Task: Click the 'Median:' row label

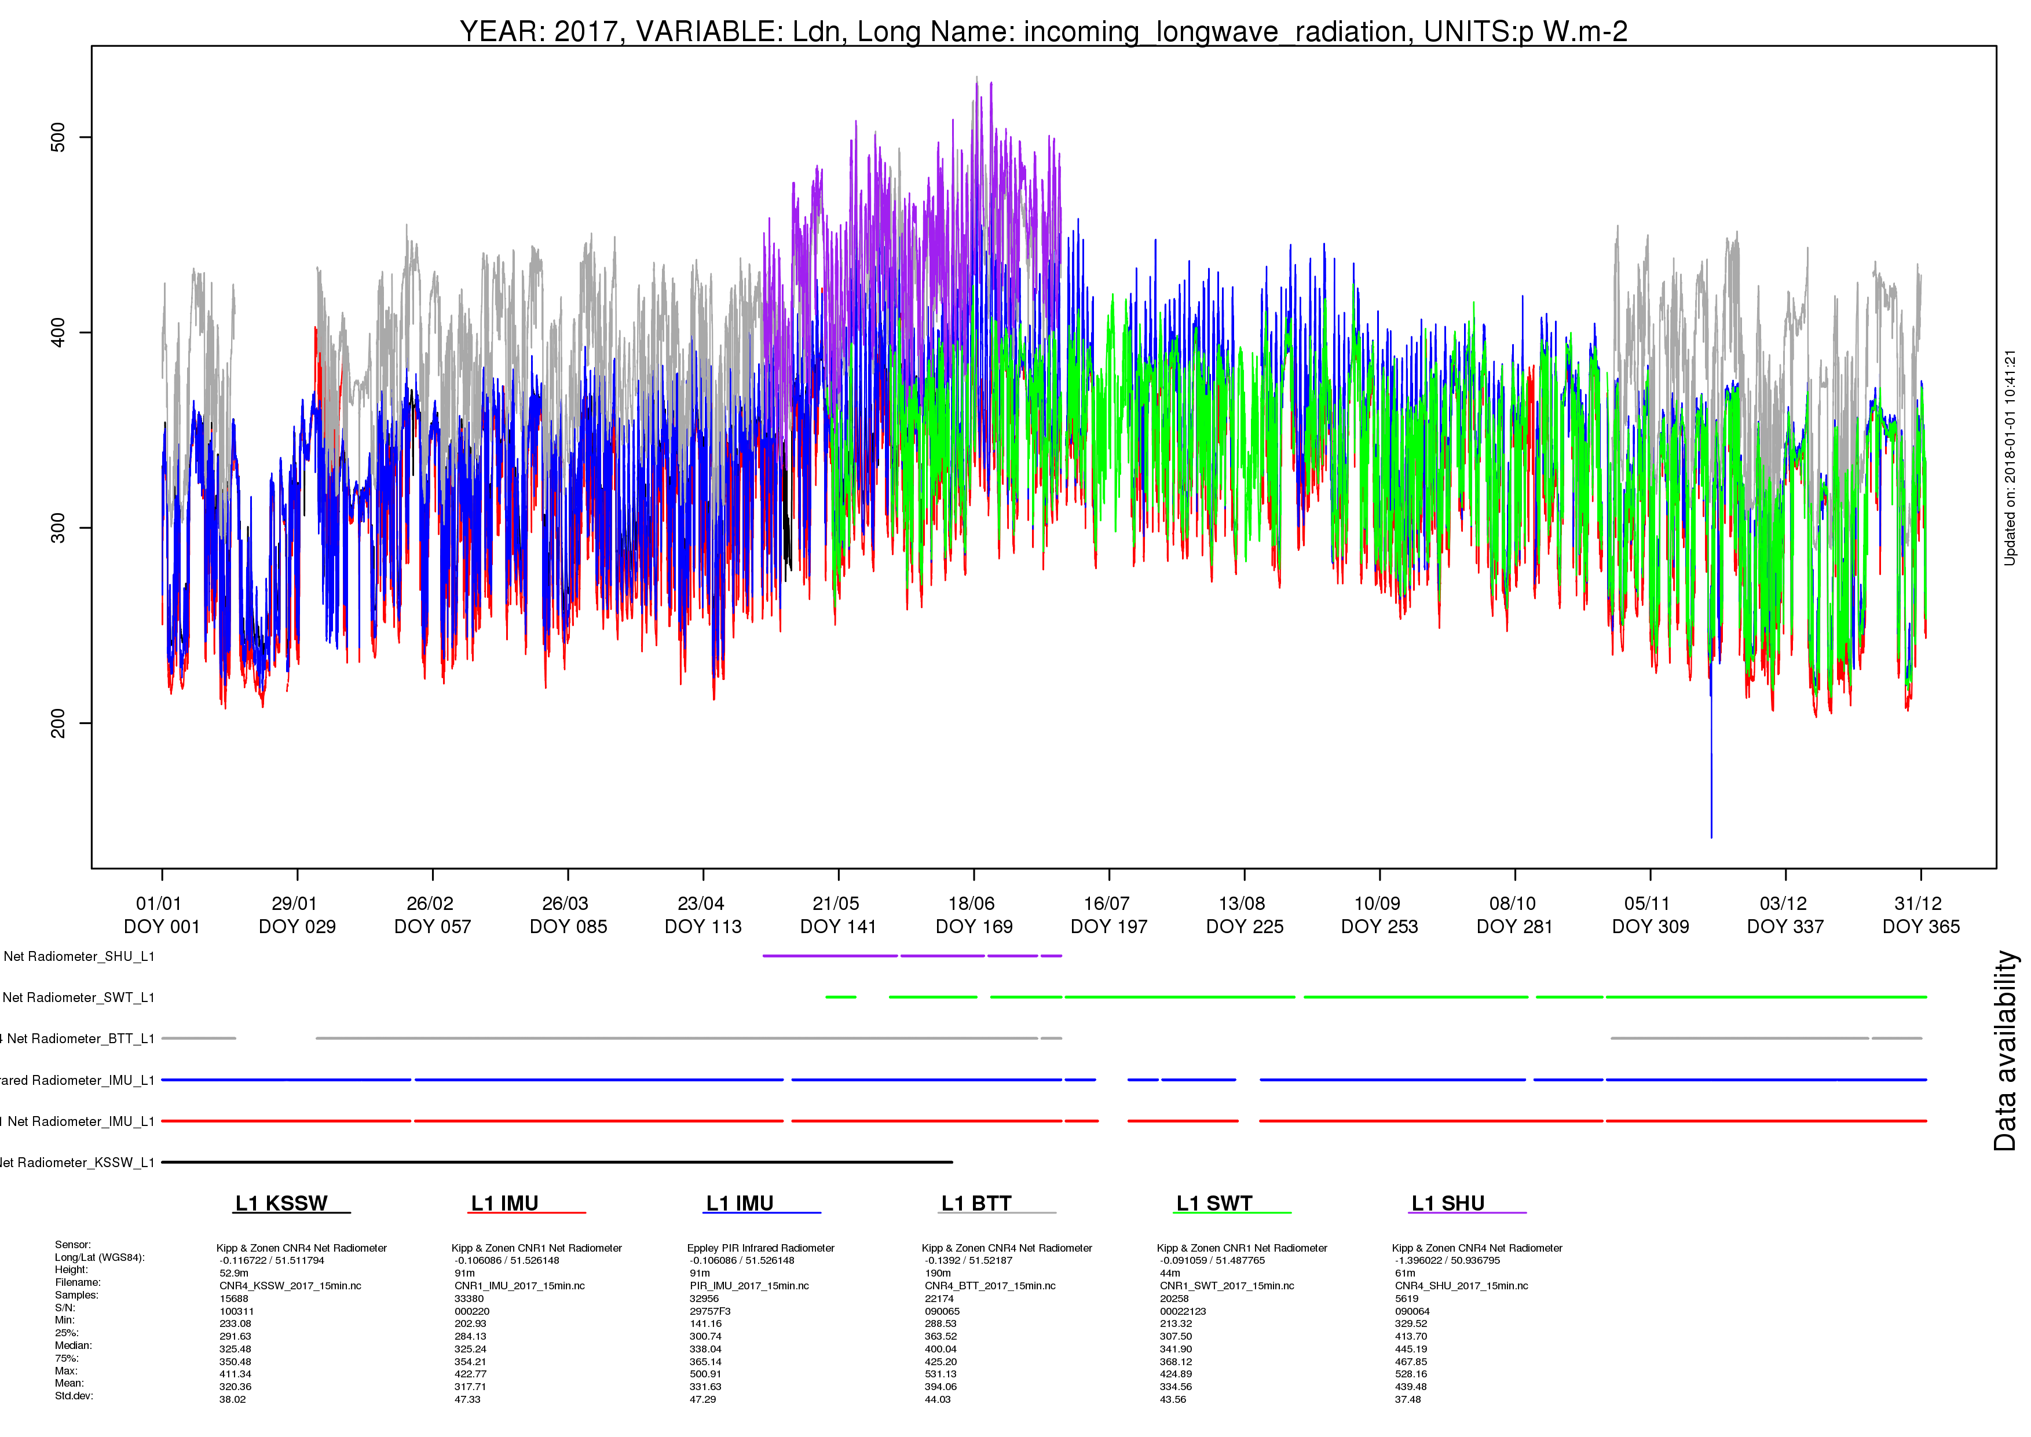Action: [74, 1346]
